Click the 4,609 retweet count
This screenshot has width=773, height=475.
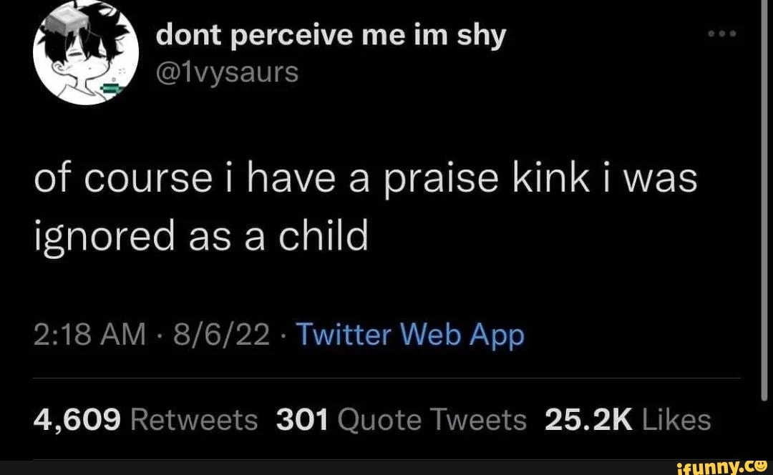coord(77,420)
